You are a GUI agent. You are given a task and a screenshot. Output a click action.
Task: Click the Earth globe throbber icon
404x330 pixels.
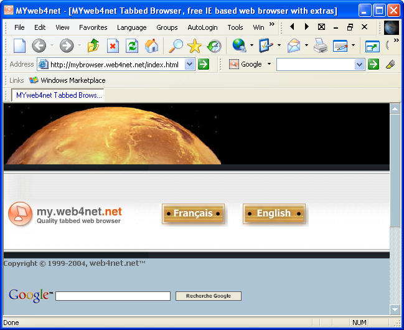pos(392,27)
